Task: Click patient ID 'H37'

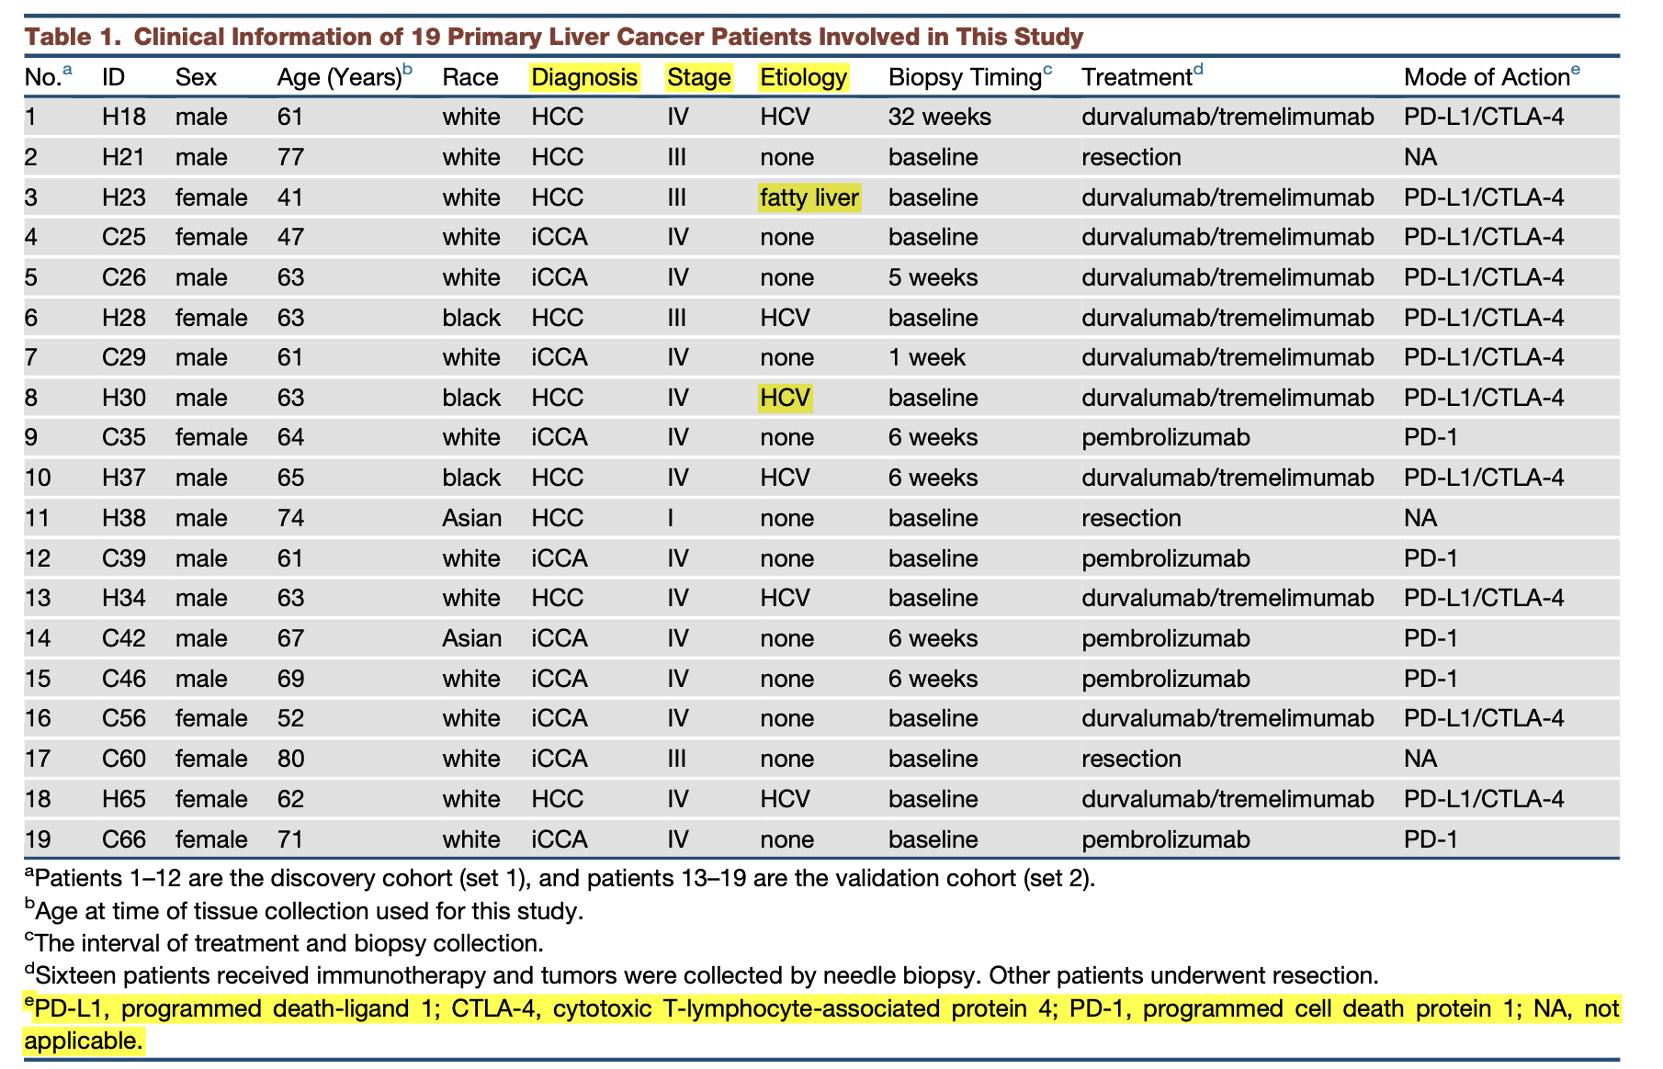Action: pyautogui.click(x=124, y=478)
